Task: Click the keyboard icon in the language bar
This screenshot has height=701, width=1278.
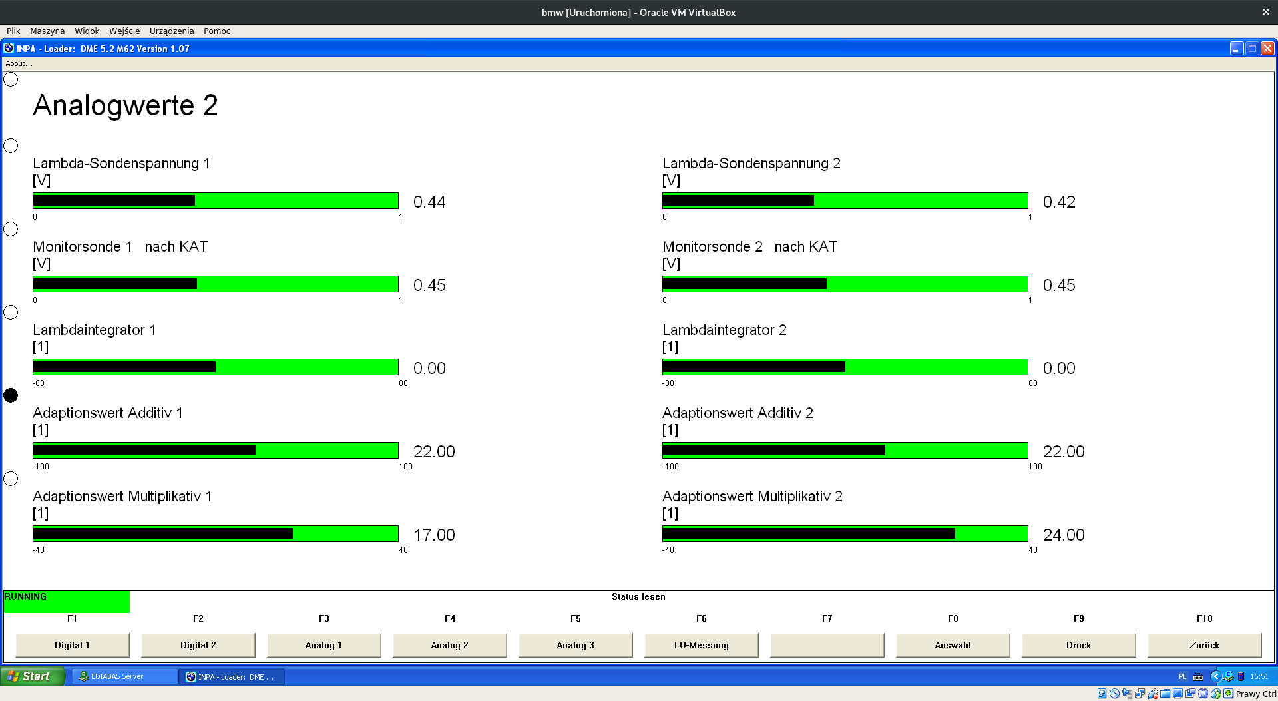Action: 1198,677
